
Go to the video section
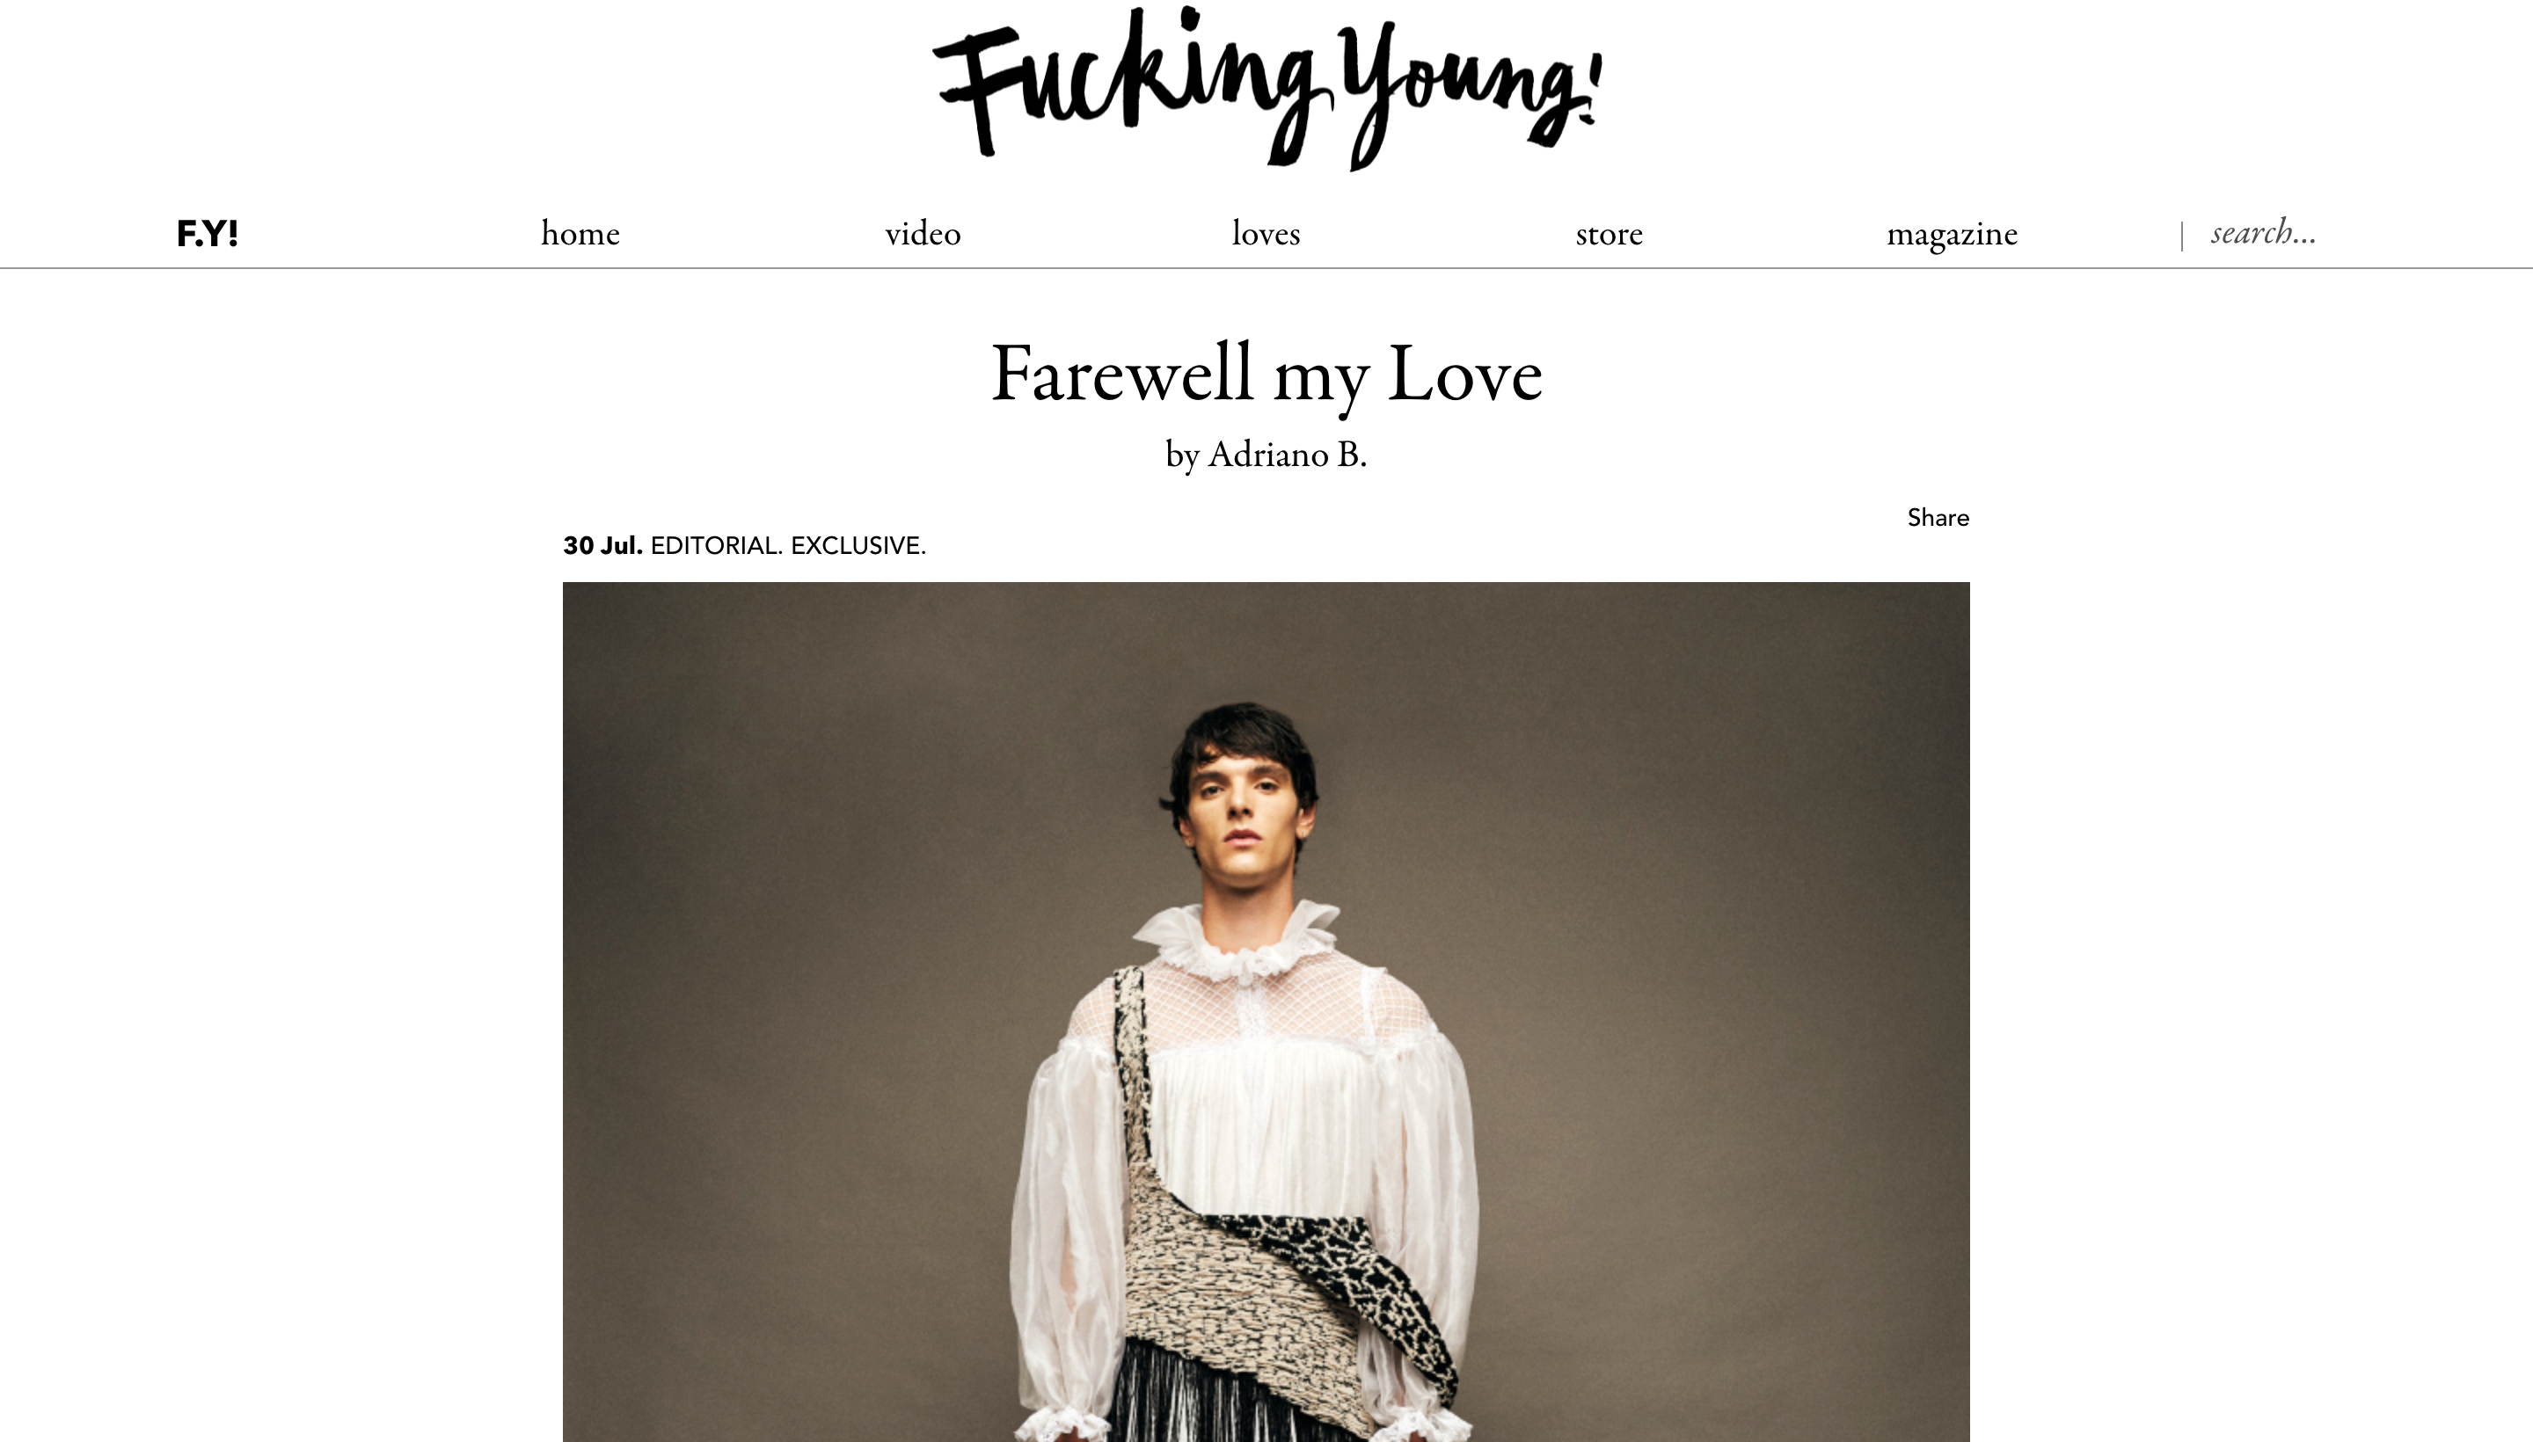923,234
